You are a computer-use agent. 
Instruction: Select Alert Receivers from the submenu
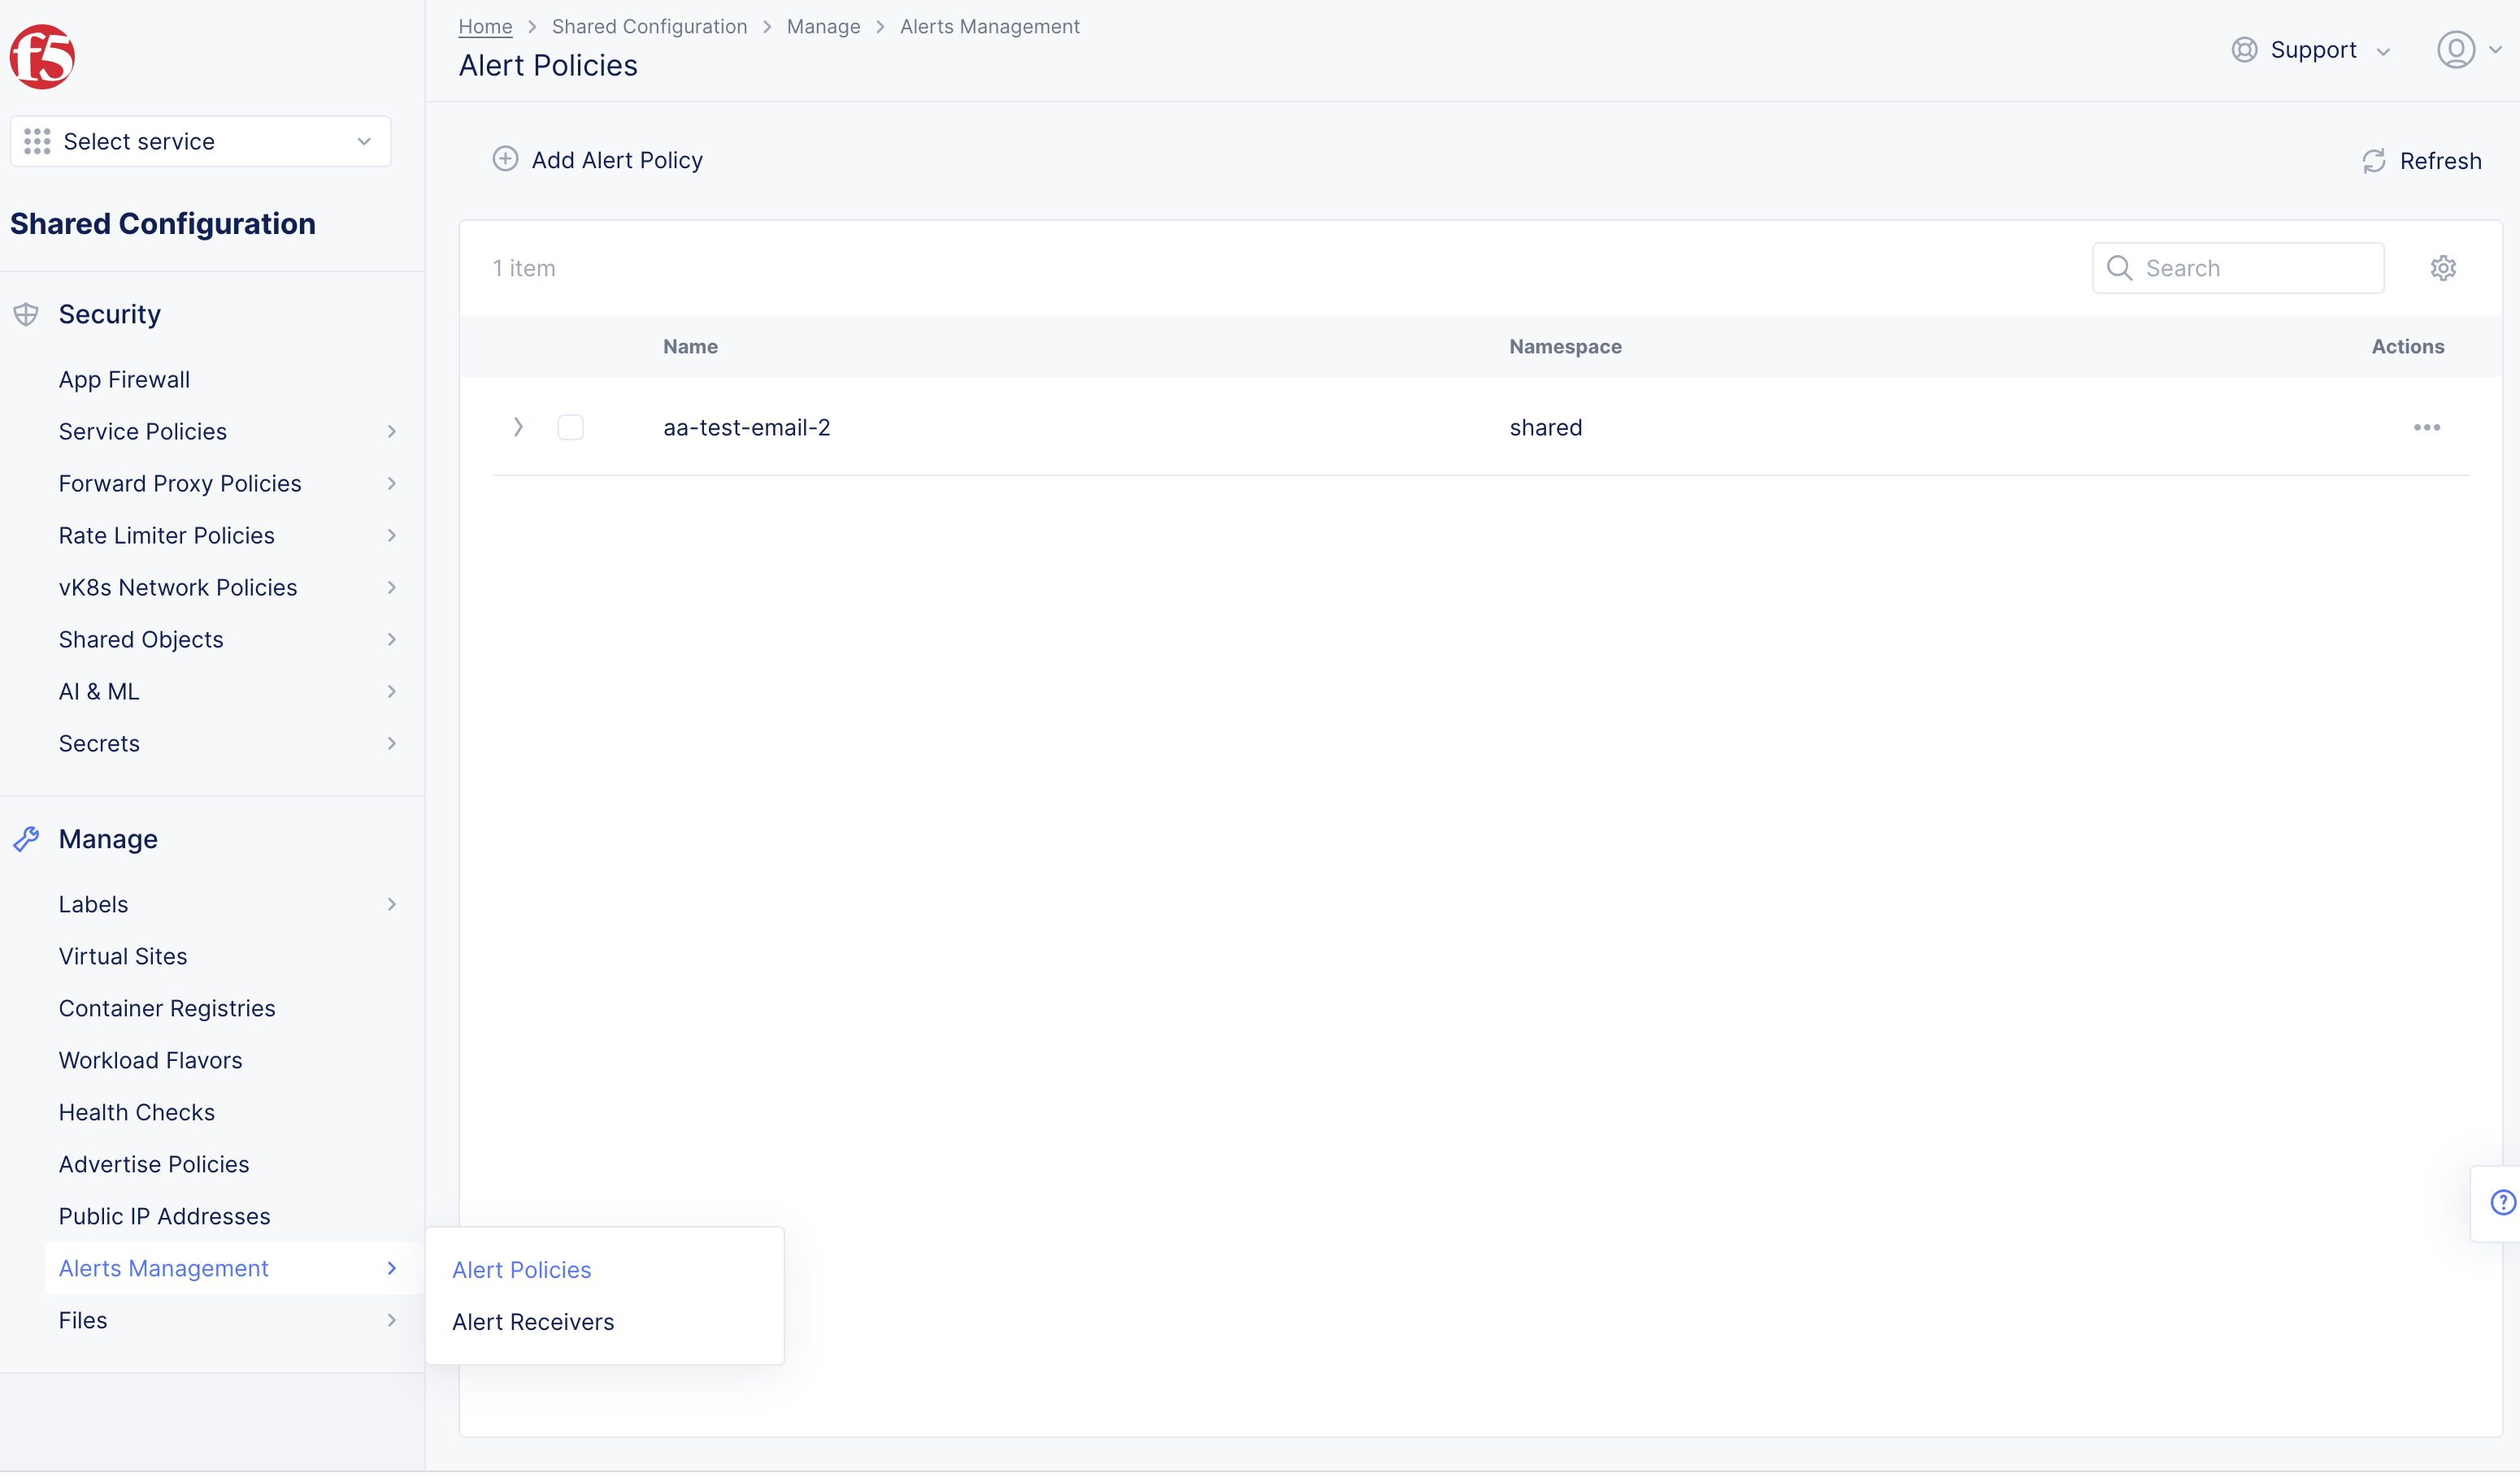(x=533, y=1321)
